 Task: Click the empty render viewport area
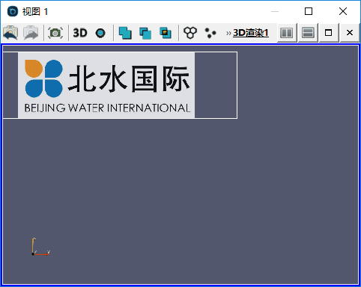coord(180,200)
